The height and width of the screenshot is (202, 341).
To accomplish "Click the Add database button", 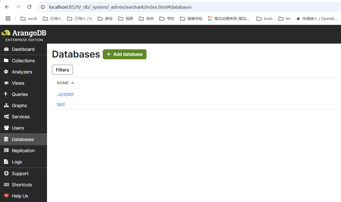I will coord(124,54).
